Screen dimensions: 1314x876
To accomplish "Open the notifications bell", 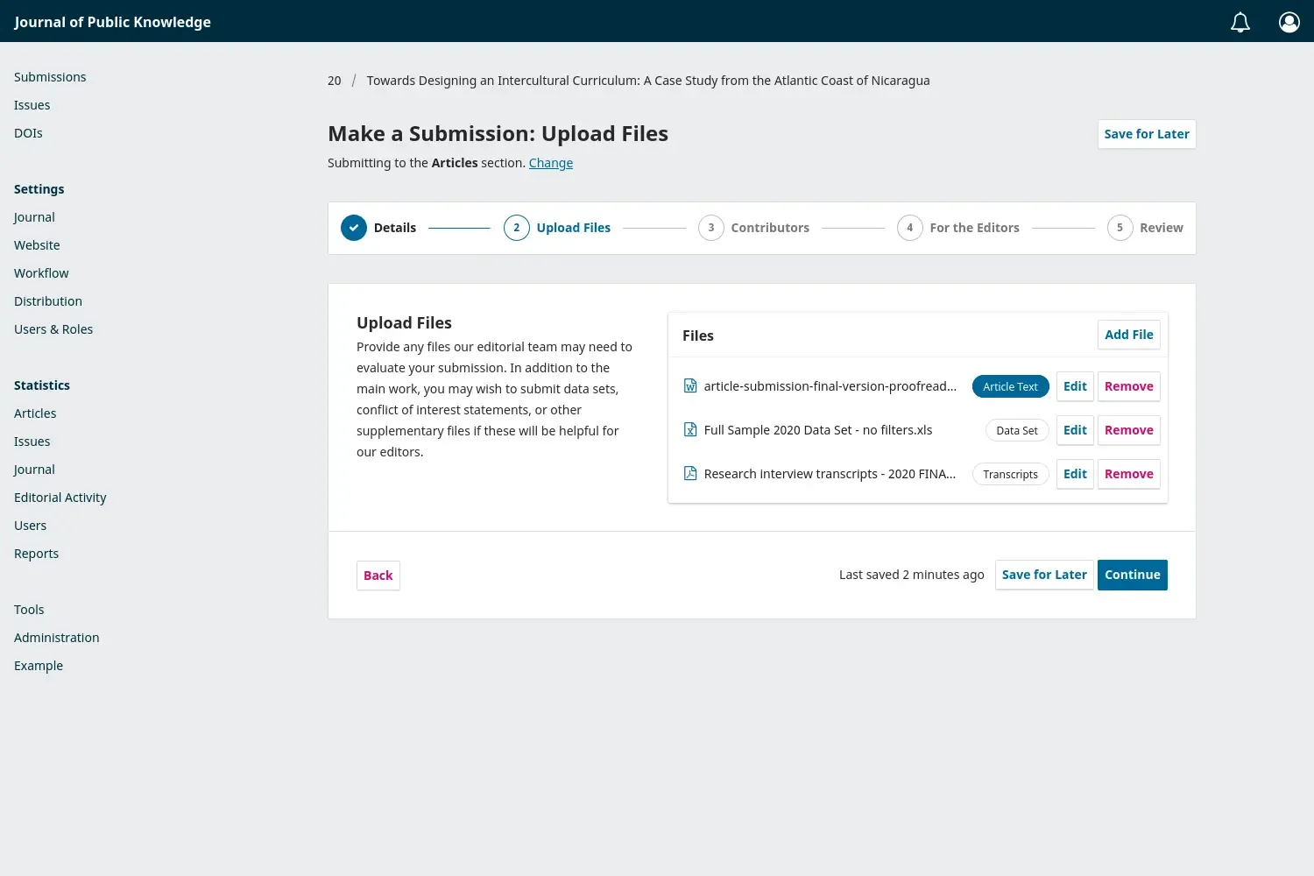I will [1240, 22].
